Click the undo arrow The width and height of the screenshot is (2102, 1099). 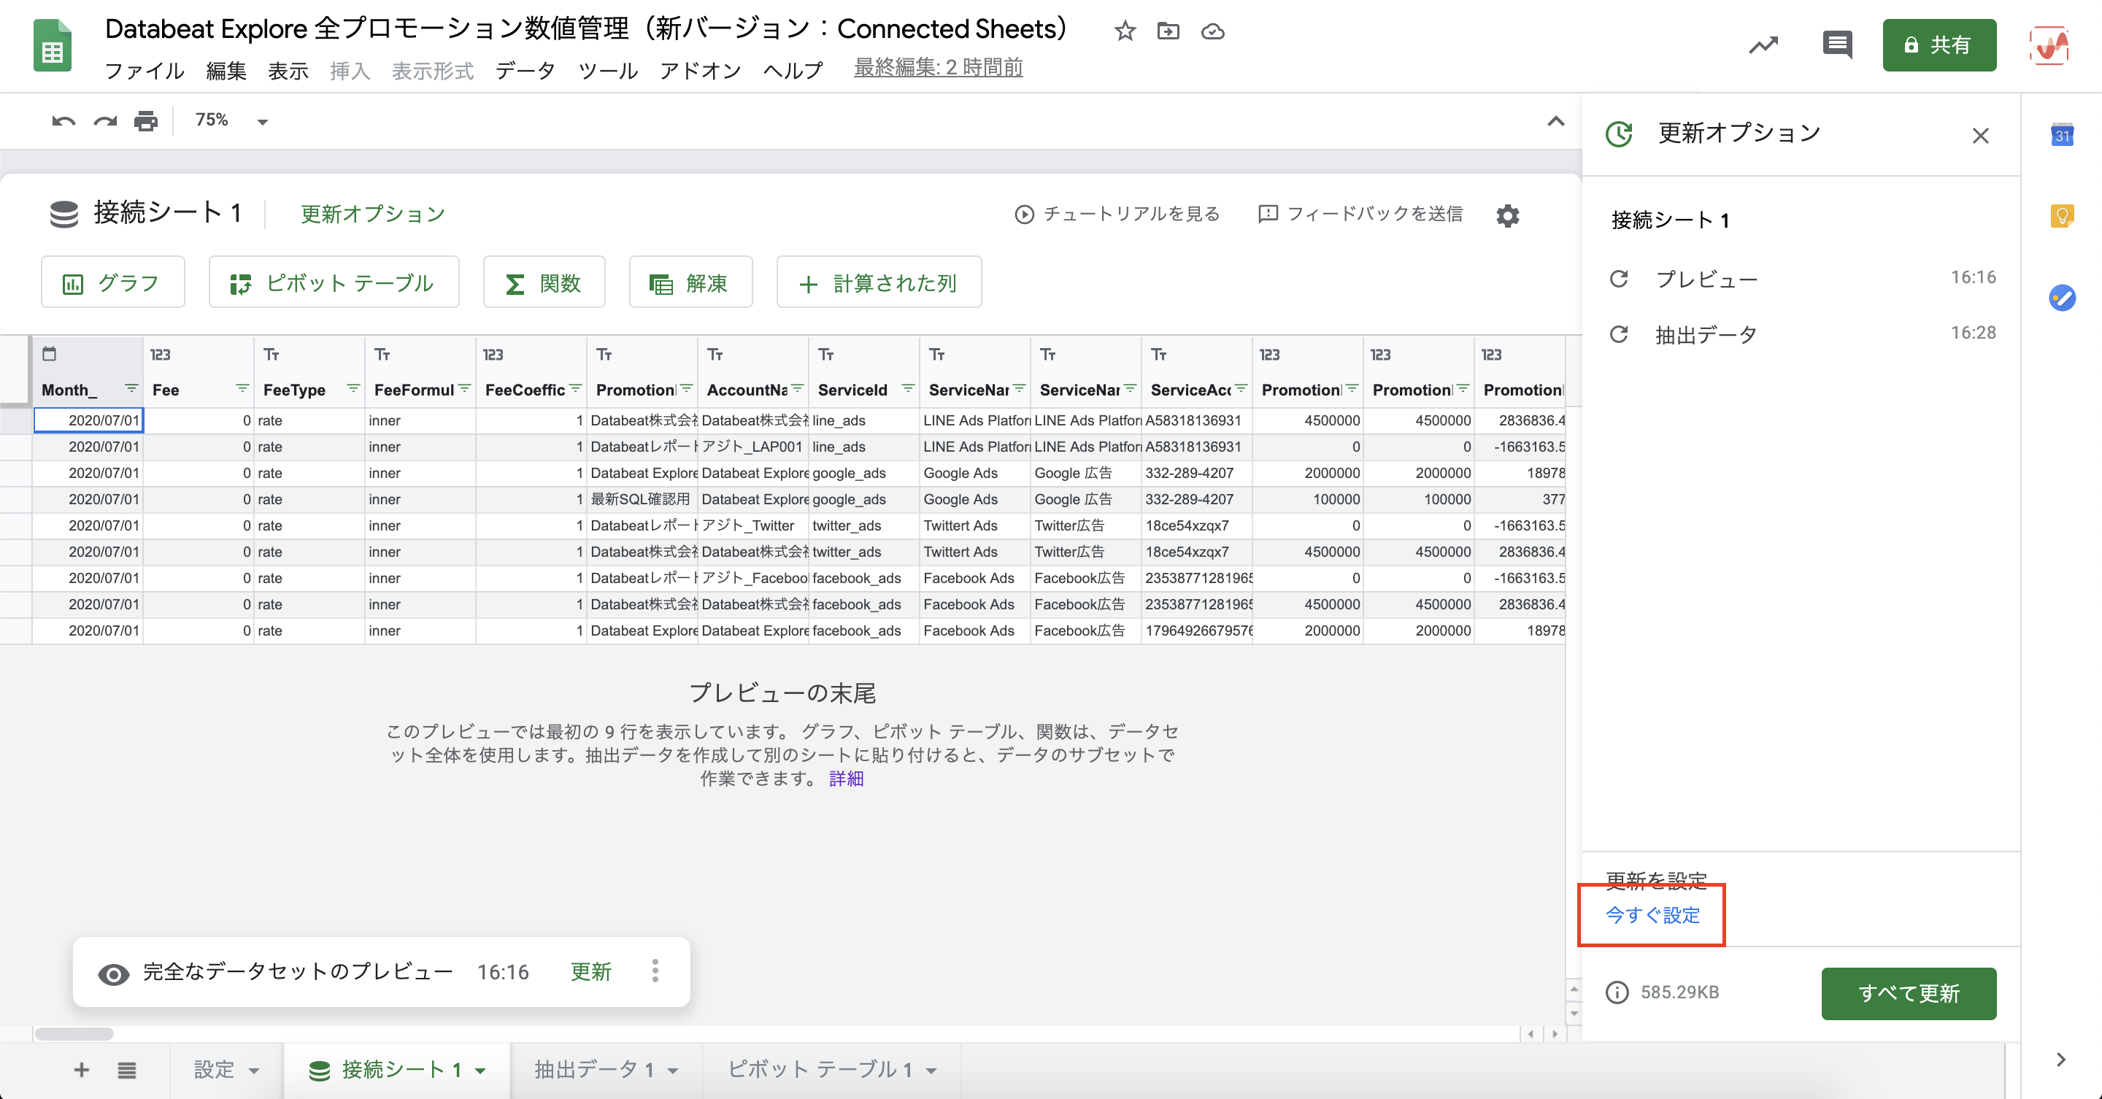(63, 122)
